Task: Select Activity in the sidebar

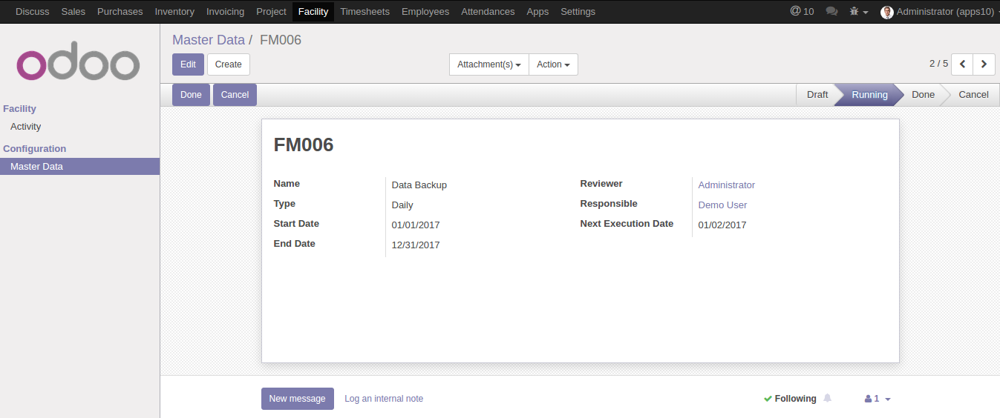Action: click(x=26, y=127)
